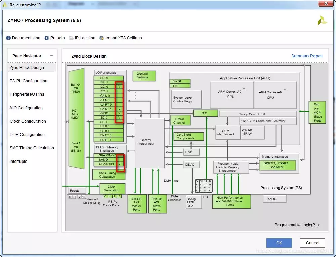Click the GPIO peripheral block
Viewport: 336px width, 257px height.
(109, 113)
